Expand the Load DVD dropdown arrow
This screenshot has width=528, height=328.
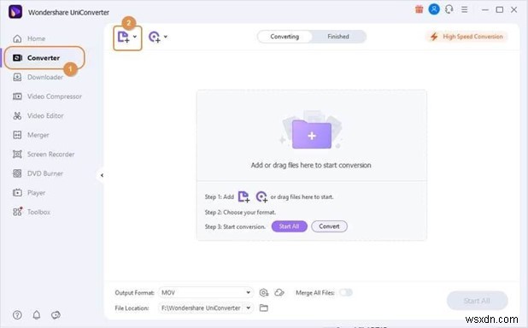coord(166,37)
